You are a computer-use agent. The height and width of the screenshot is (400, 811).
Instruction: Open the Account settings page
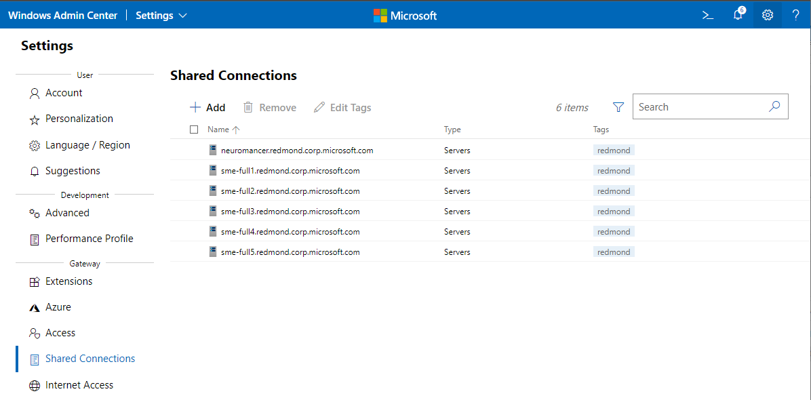click(64, 93)
